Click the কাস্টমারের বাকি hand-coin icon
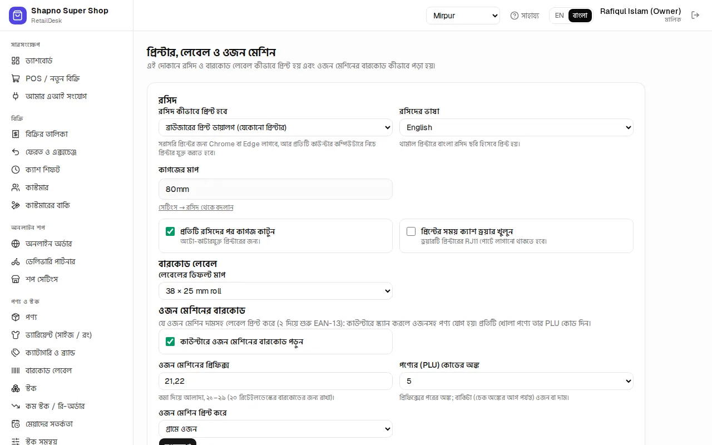This screenshot has height=445, width=712. [16, 205]
